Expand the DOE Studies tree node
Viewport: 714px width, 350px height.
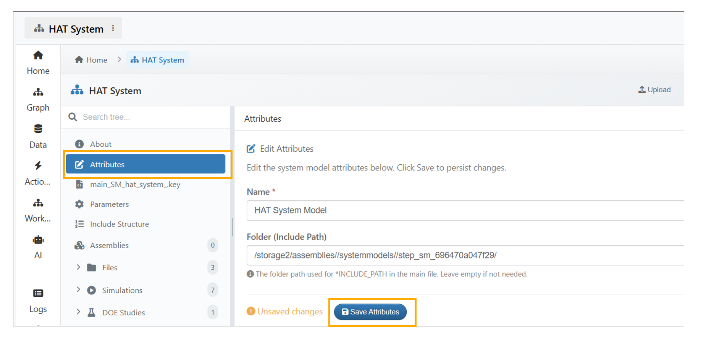point(78,312)
